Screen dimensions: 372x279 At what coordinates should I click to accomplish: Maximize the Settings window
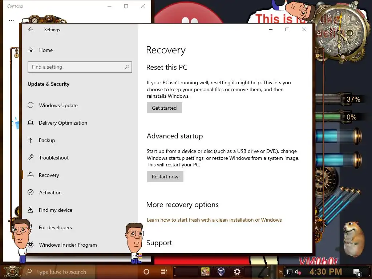[x=287, y=29]
